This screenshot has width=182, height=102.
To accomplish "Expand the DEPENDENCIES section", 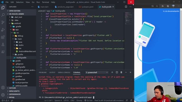I will coord(21,94).
